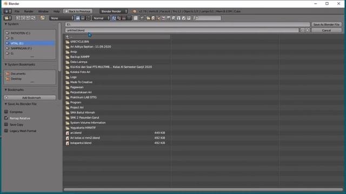
Task: Click the untitled.blend file name field
Action: pyautogui.click(x=182, y=30)
